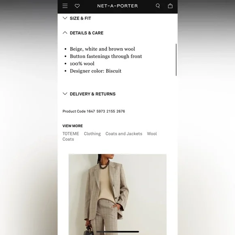Open the Clothing category link

[x=92, y=134]
